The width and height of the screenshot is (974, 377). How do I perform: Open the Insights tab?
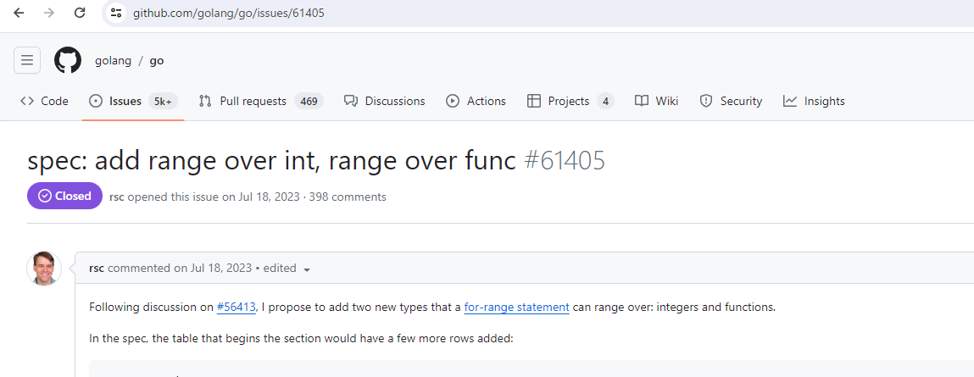point(814,101)
